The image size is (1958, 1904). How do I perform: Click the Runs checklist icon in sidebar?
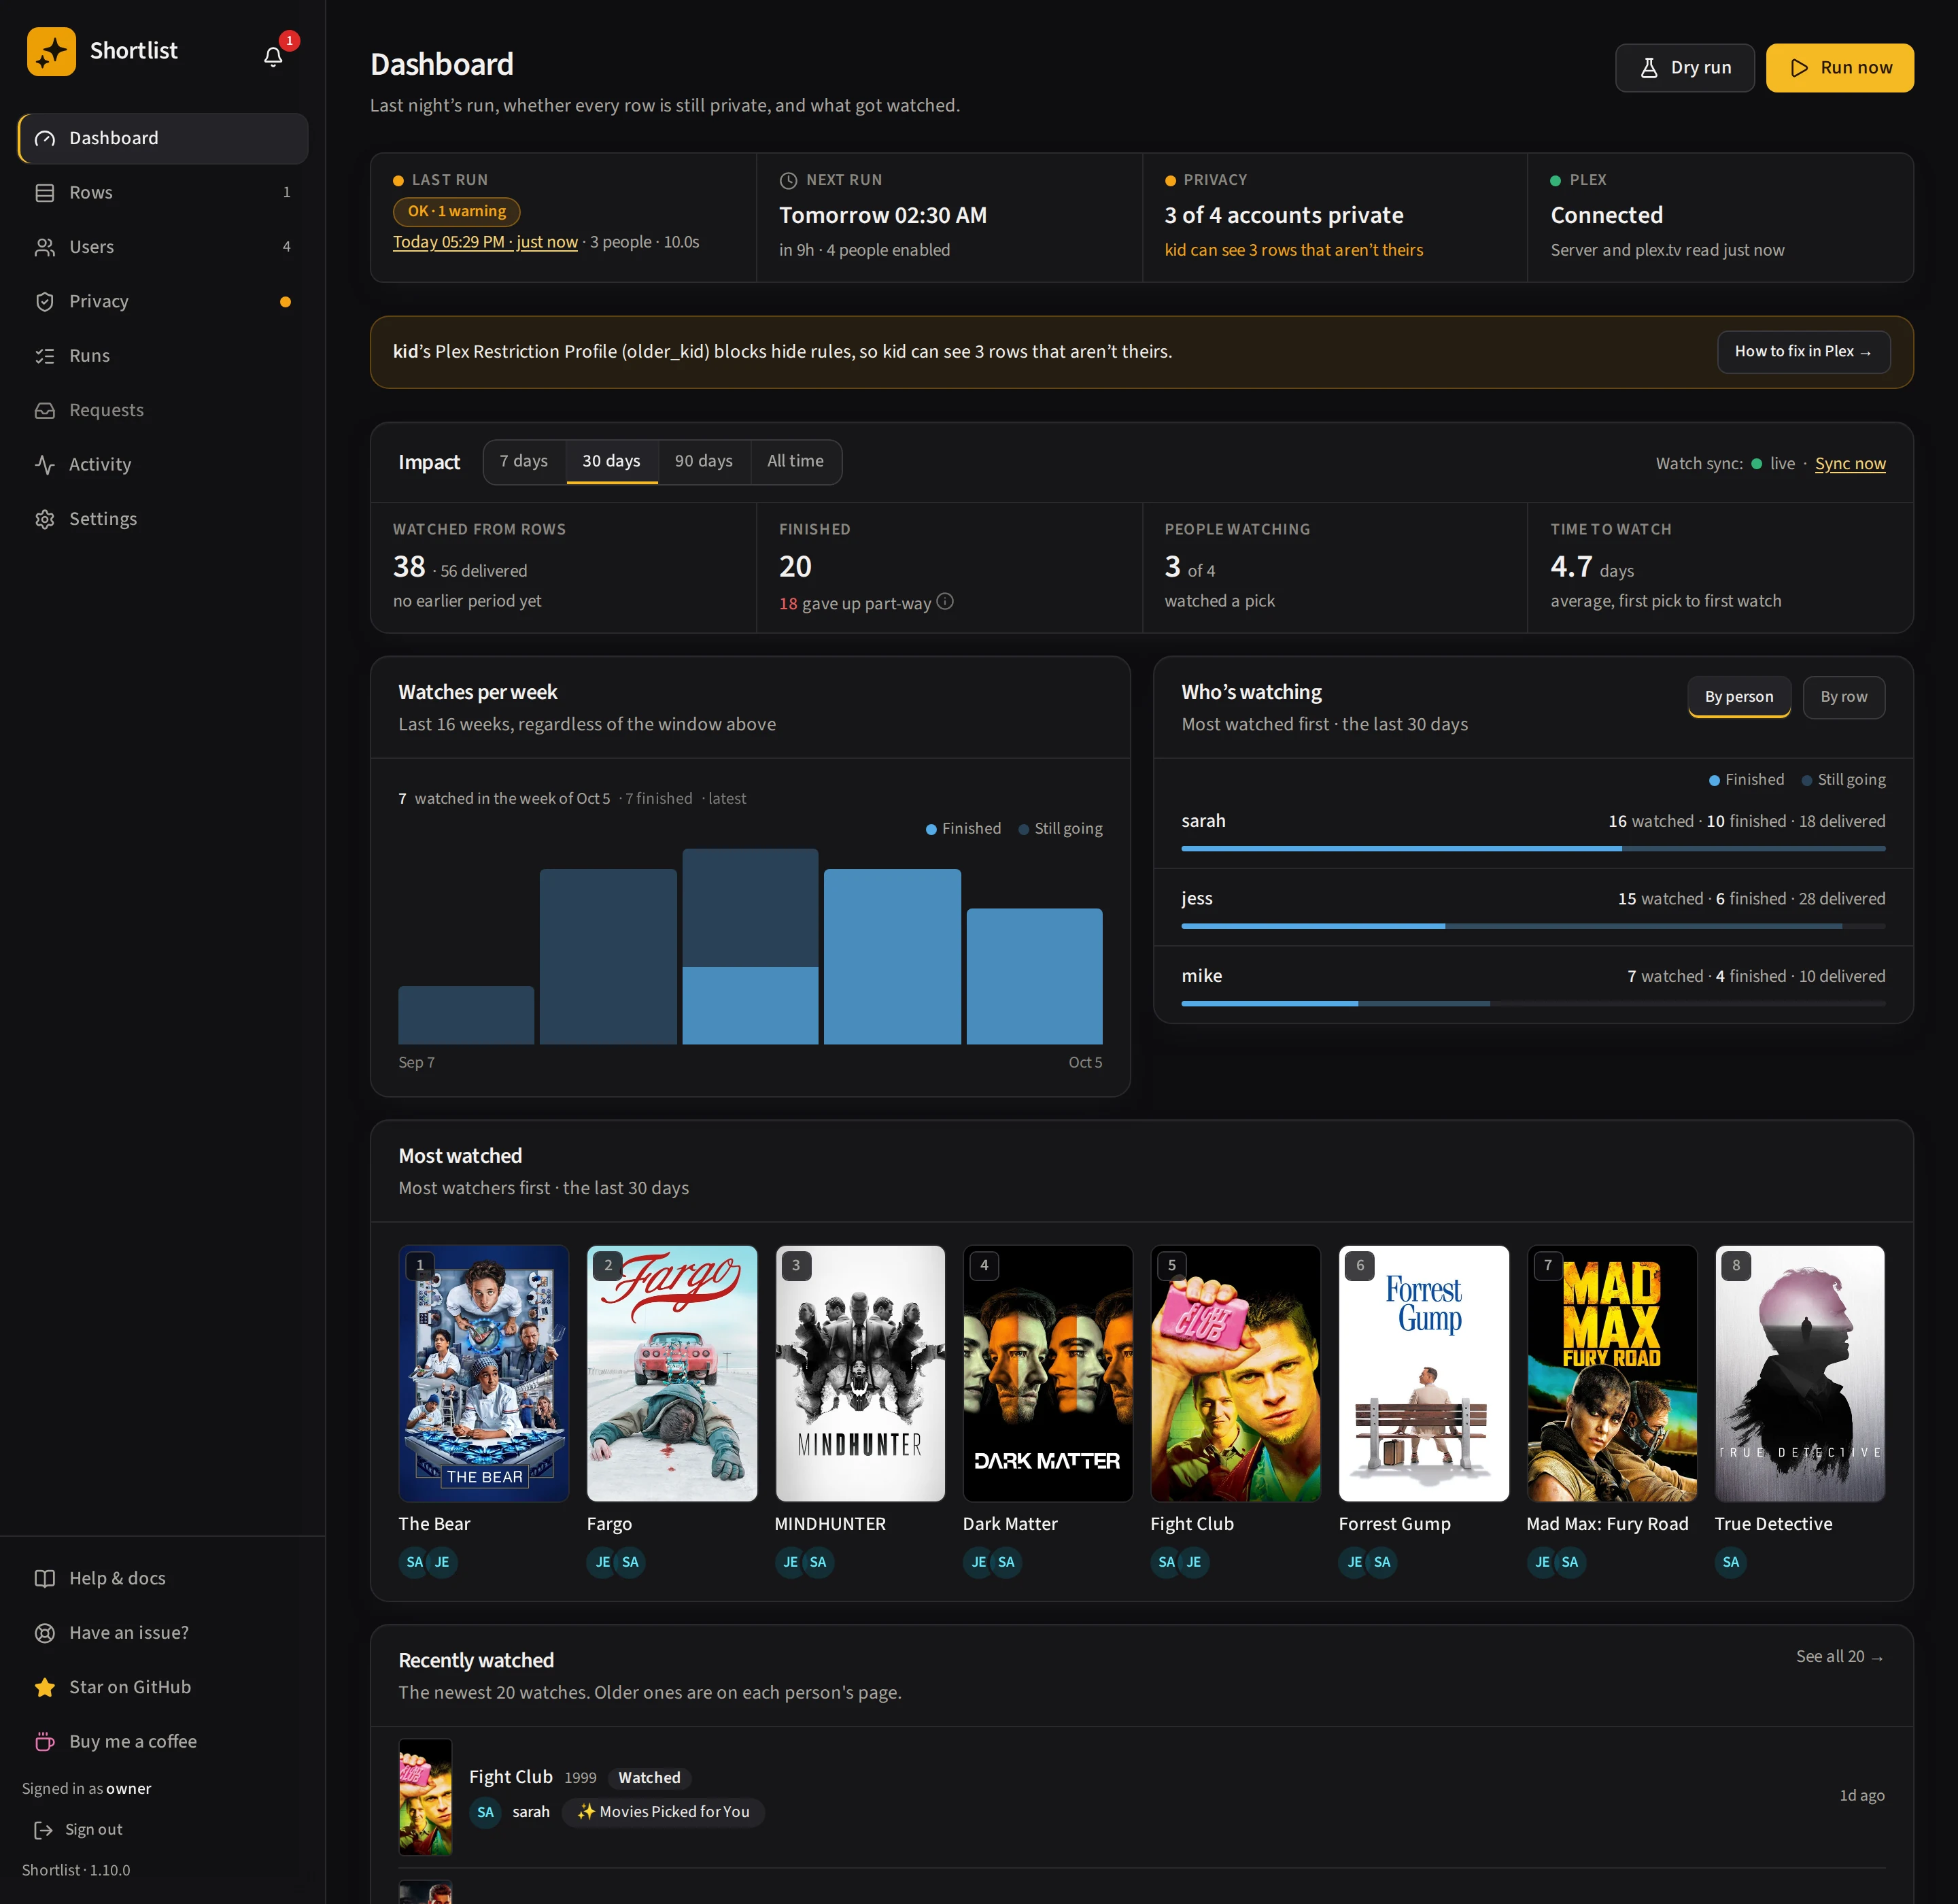click(x=45, y=356)
